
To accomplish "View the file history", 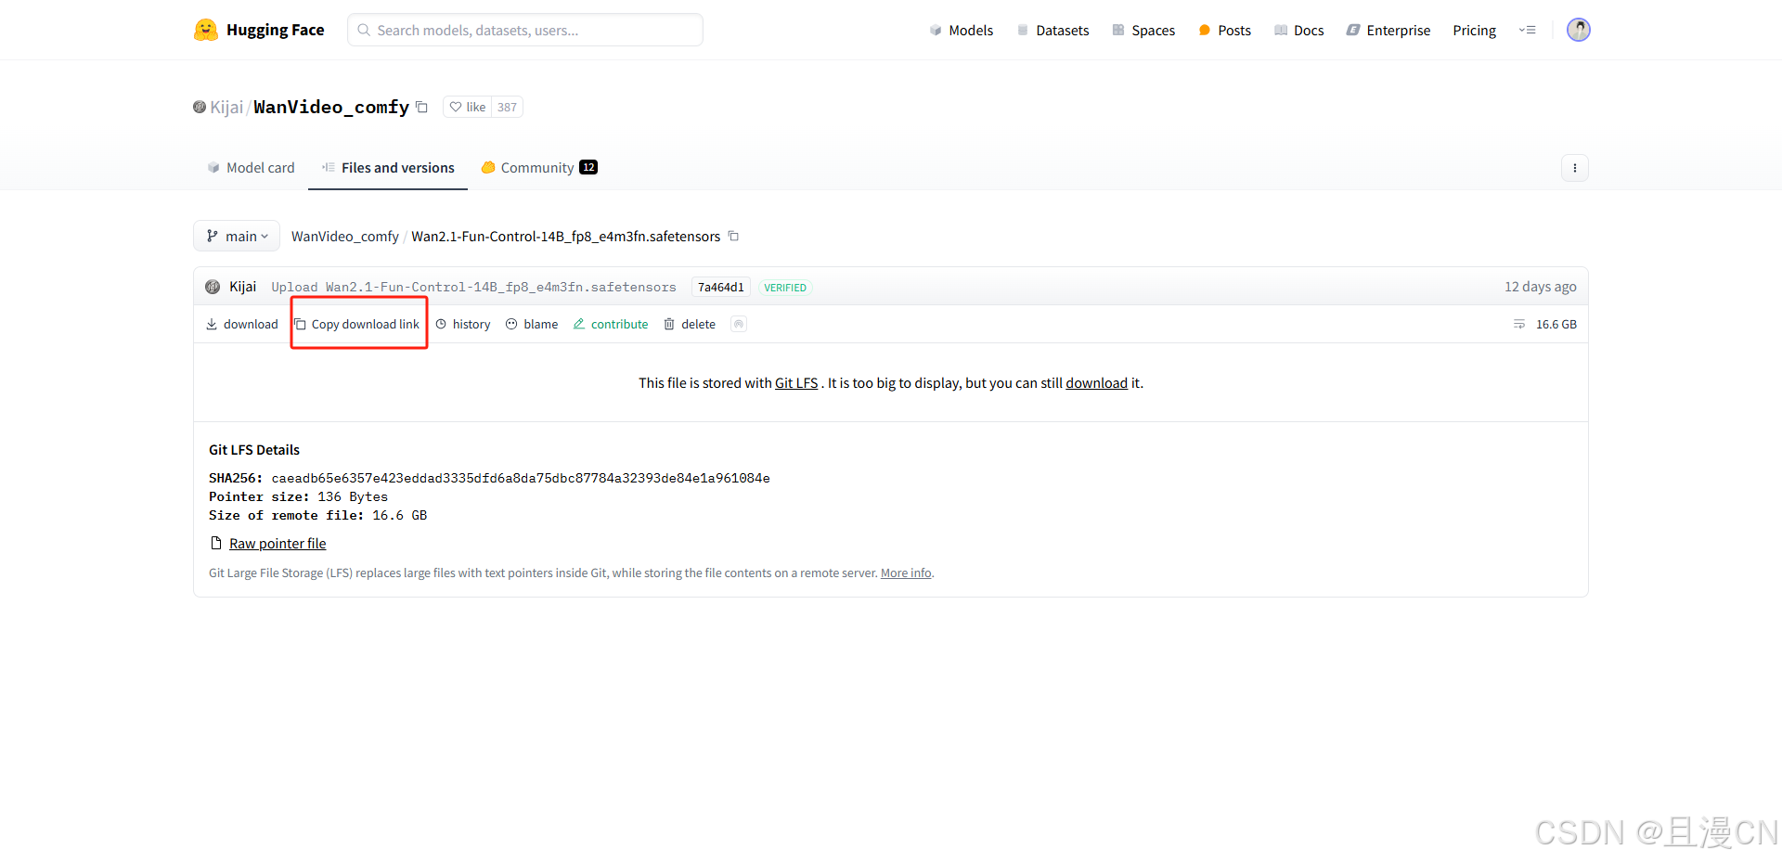I will pos(463,324).
